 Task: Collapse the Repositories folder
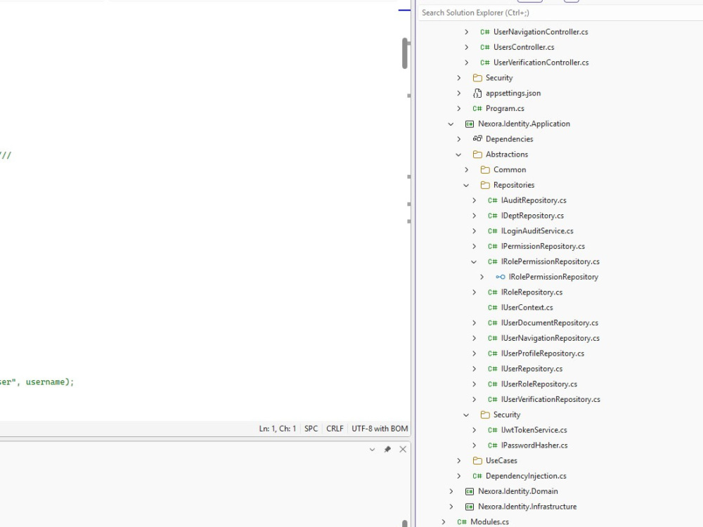tap(466, 185)
